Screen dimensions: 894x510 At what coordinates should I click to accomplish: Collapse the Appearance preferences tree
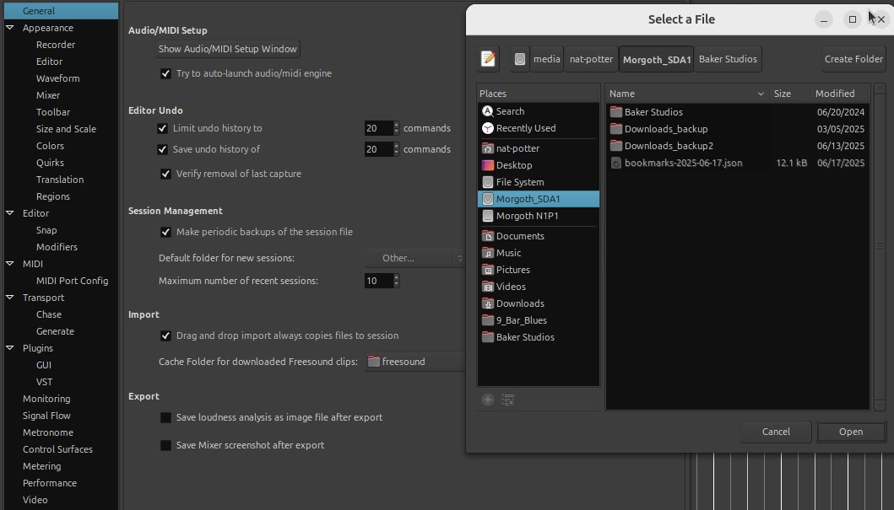pos(9,28)
